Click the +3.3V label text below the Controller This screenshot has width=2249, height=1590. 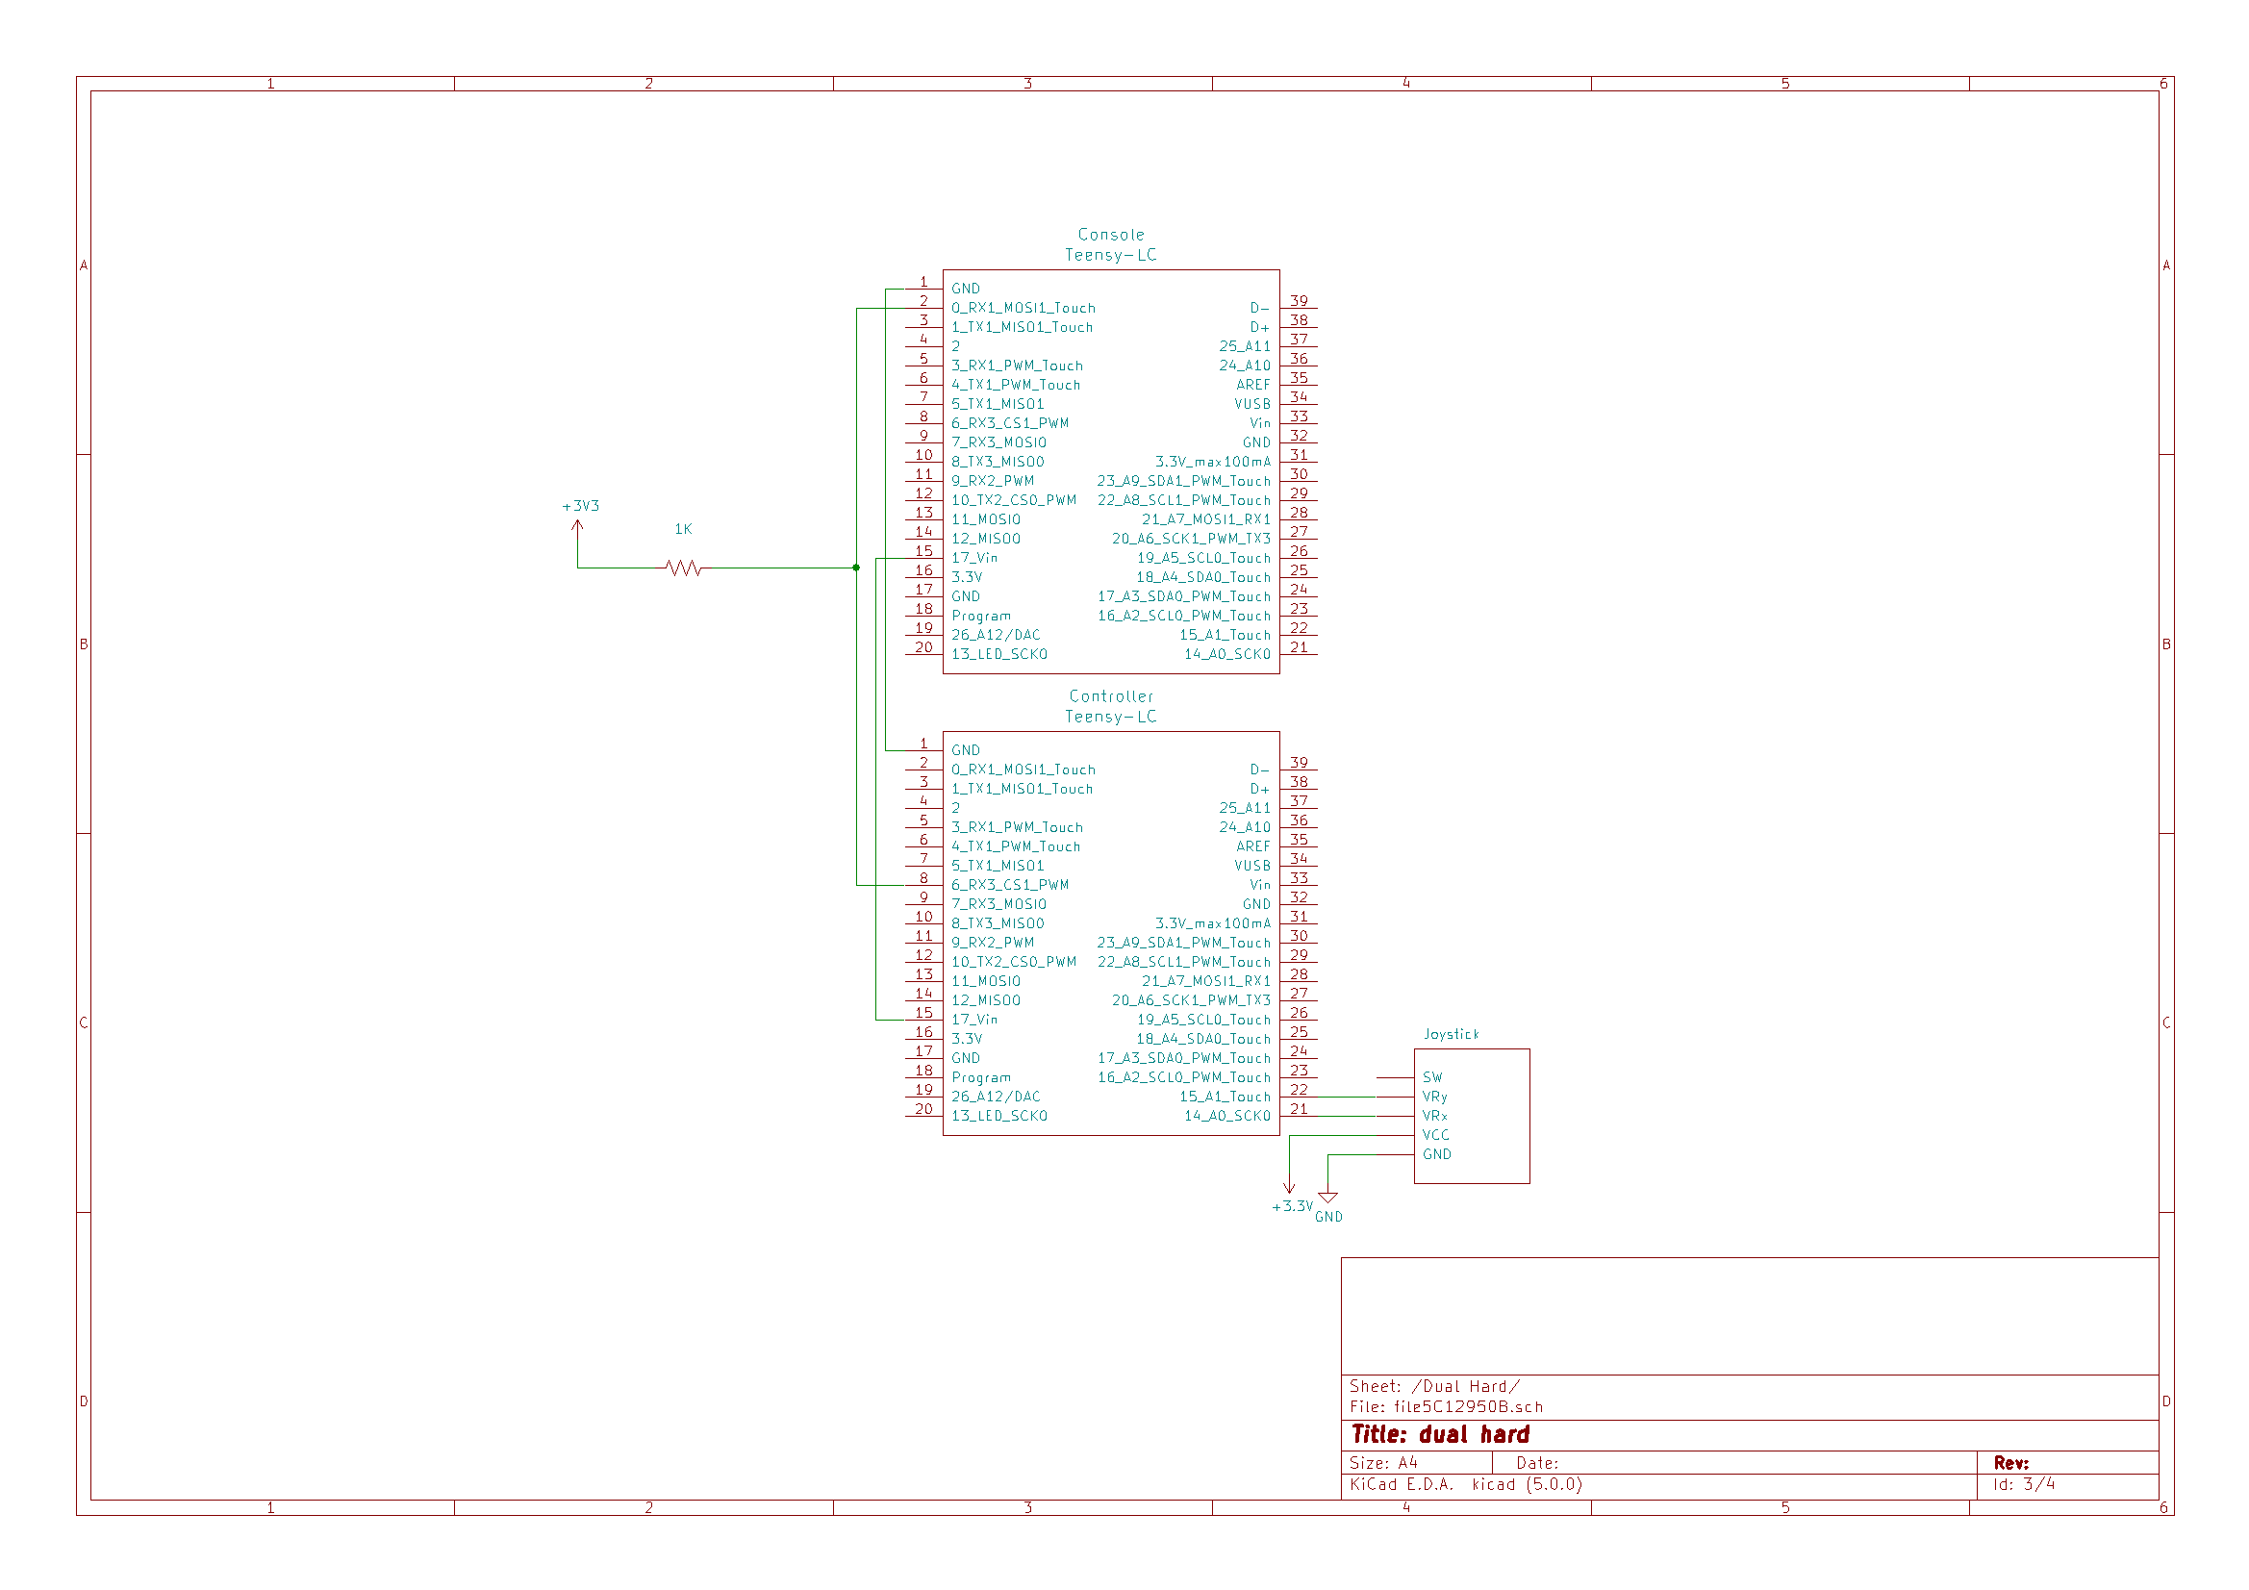pyautogui.click(x=1292, y=1207)
